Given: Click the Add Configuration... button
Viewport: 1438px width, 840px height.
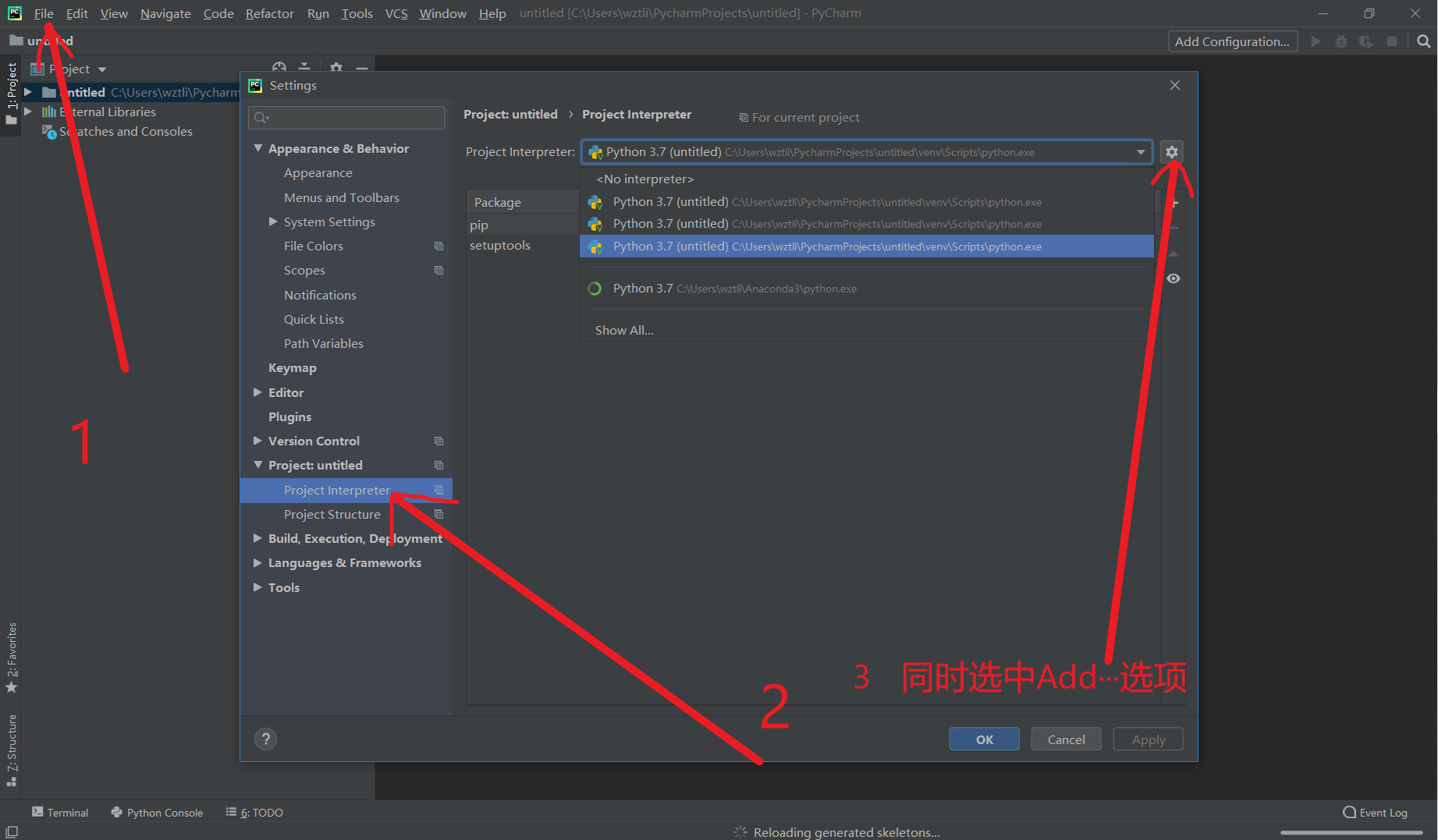Looking at the screenshot, I should (1232, 41).
